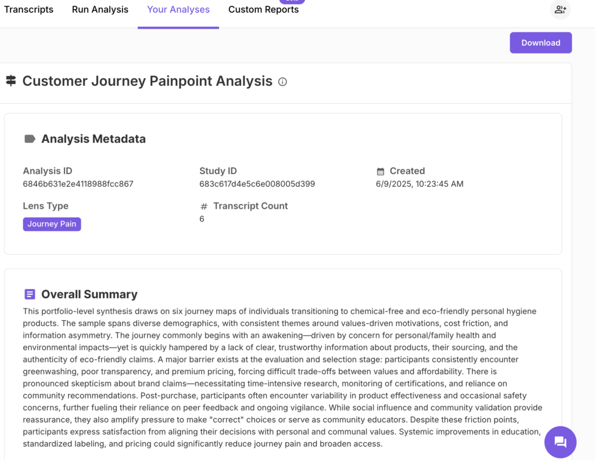Click the Analysis ID value to copy it
This screenshot has height=460, width=595.
[77, 183]
